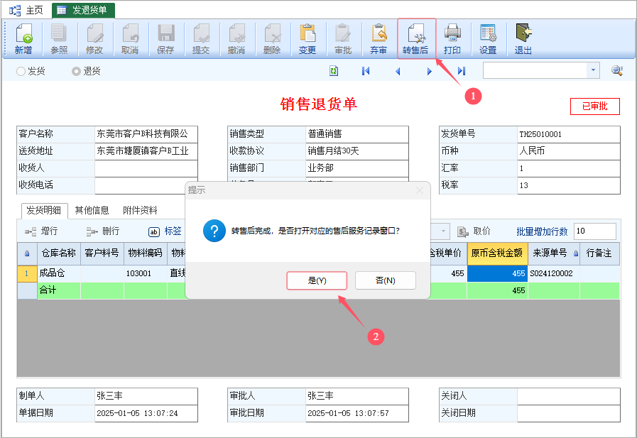Select the 退货 radio button
The width and height of the screenshot is (637, 438).
tap(76, 72)
